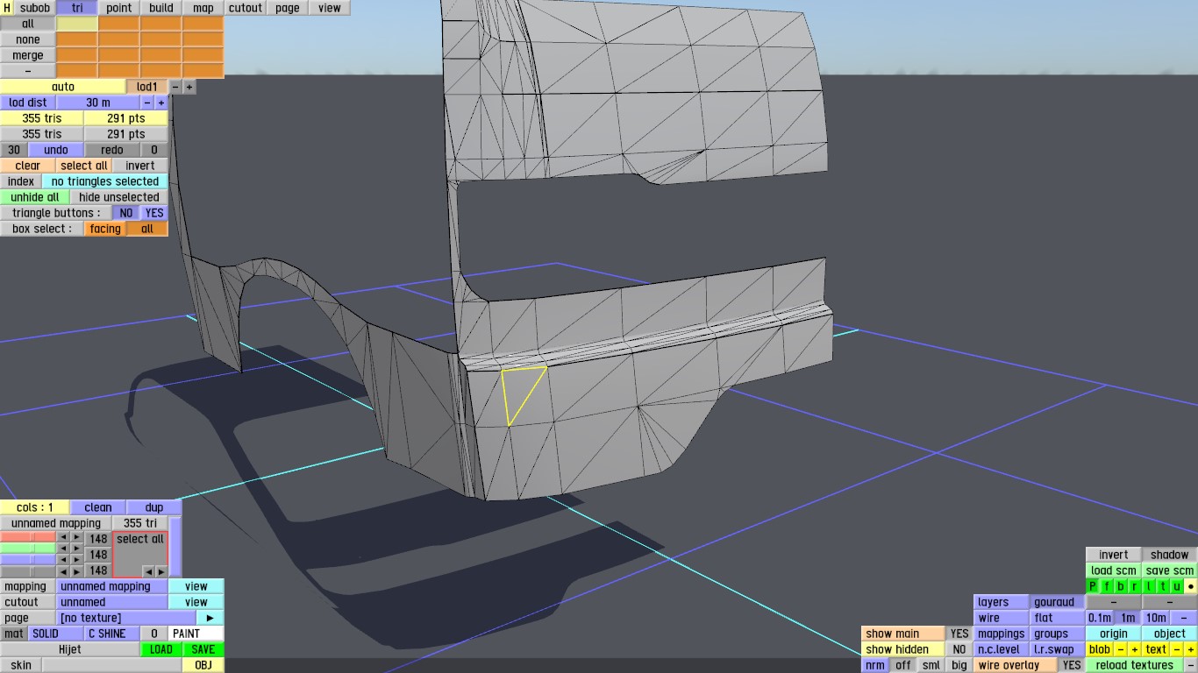This screenshot has width=1198, height=673.
Task: Click the 'dup' button
Action: 154,507
